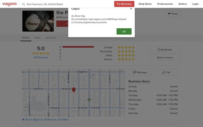Screen dimensions: 203x127
Task: Click the Business Hours heading
Action: (x=139, y=81)
